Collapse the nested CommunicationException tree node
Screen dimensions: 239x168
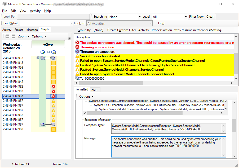96,109
